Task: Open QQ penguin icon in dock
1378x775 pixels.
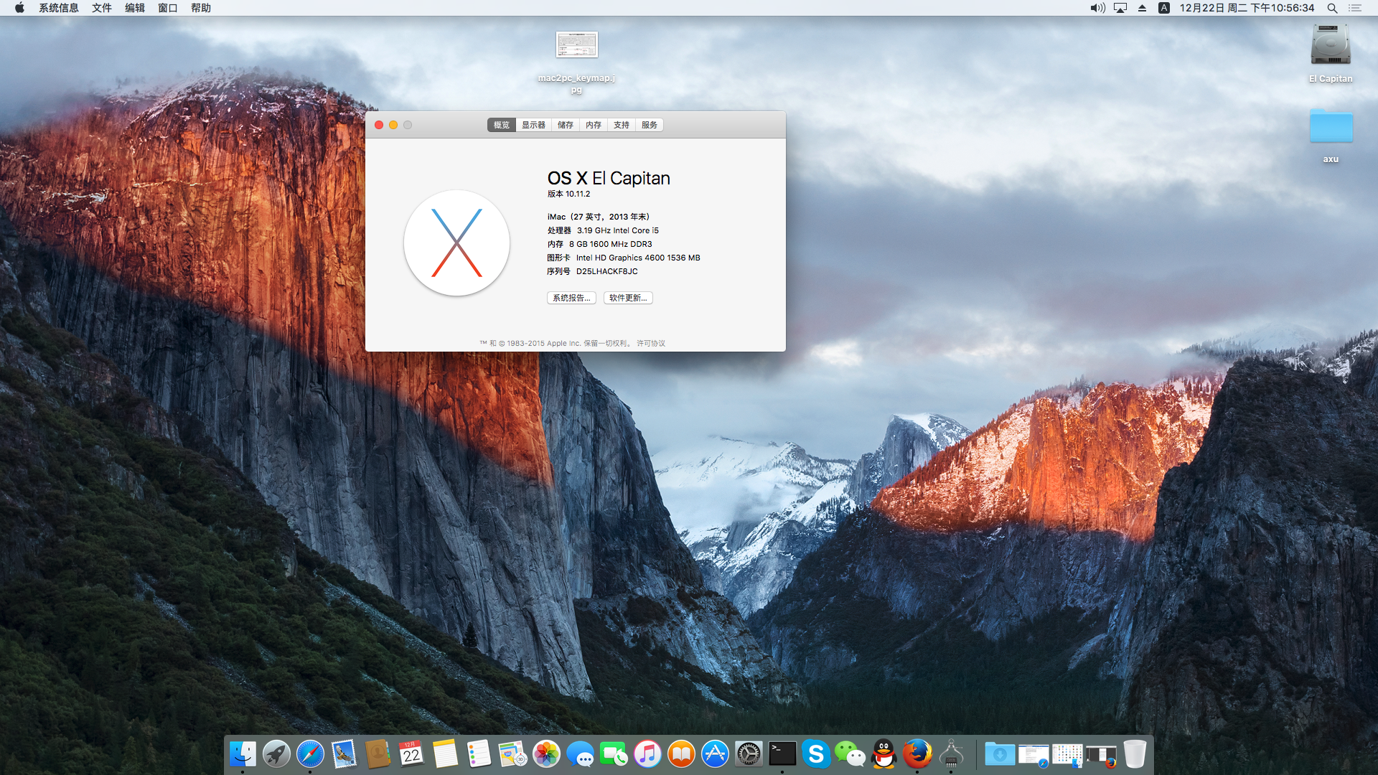Action: click(x=883, y=754)
